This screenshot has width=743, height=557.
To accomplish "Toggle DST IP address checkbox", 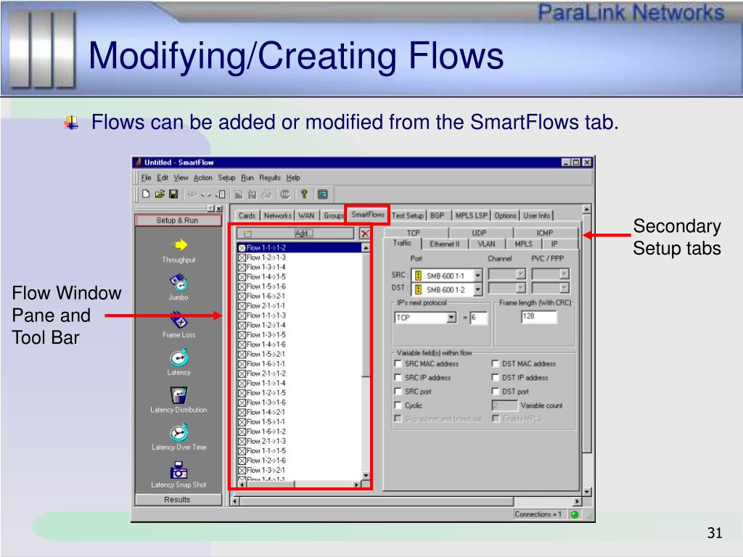I will (495, 377).
